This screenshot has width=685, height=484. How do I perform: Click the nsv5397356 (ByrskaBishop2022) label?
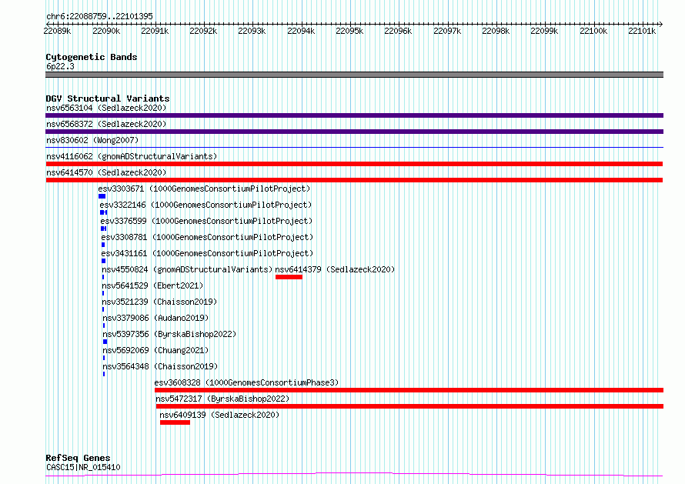tap(169, 334)
